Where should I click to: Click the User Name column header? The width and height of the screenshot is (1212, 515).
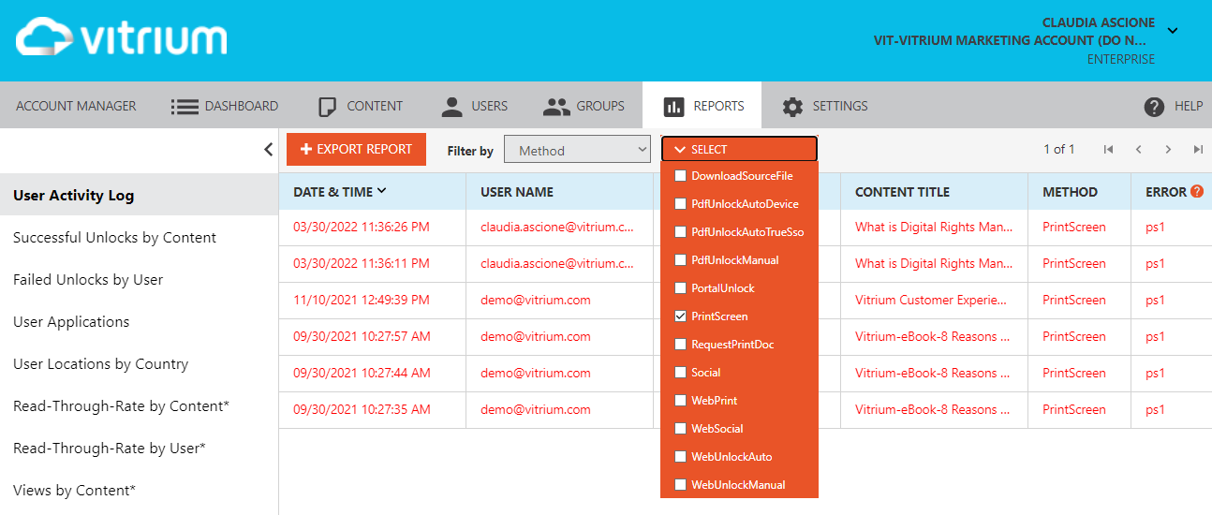click(517, 192)
